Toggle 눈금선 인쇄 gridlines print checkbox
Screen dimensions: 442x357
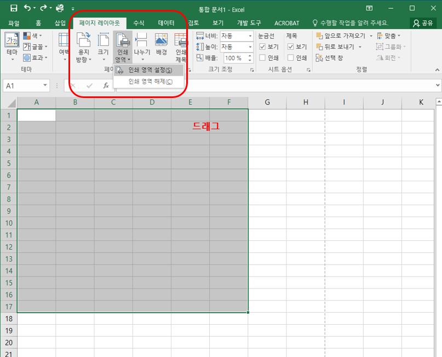point(262,57)
